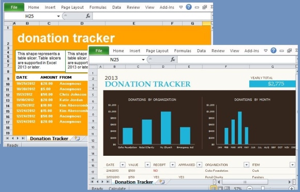The image size is (300, 192).
Task: Click the insert worksheet icon in front window
Action: point(162,182)
